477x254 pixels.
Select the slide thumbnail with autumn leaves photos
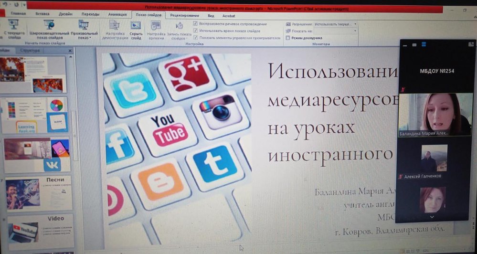pyautogui.click(x=33, y=74)
